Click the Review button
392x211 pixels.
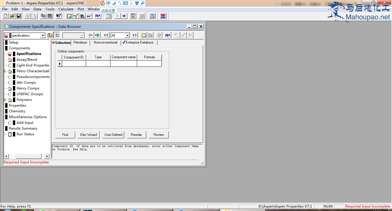coord(159,135)
